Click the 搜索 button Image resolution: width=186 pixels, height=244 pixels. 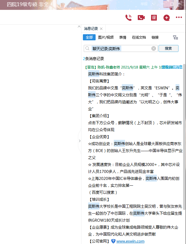(x=168, y=48)
